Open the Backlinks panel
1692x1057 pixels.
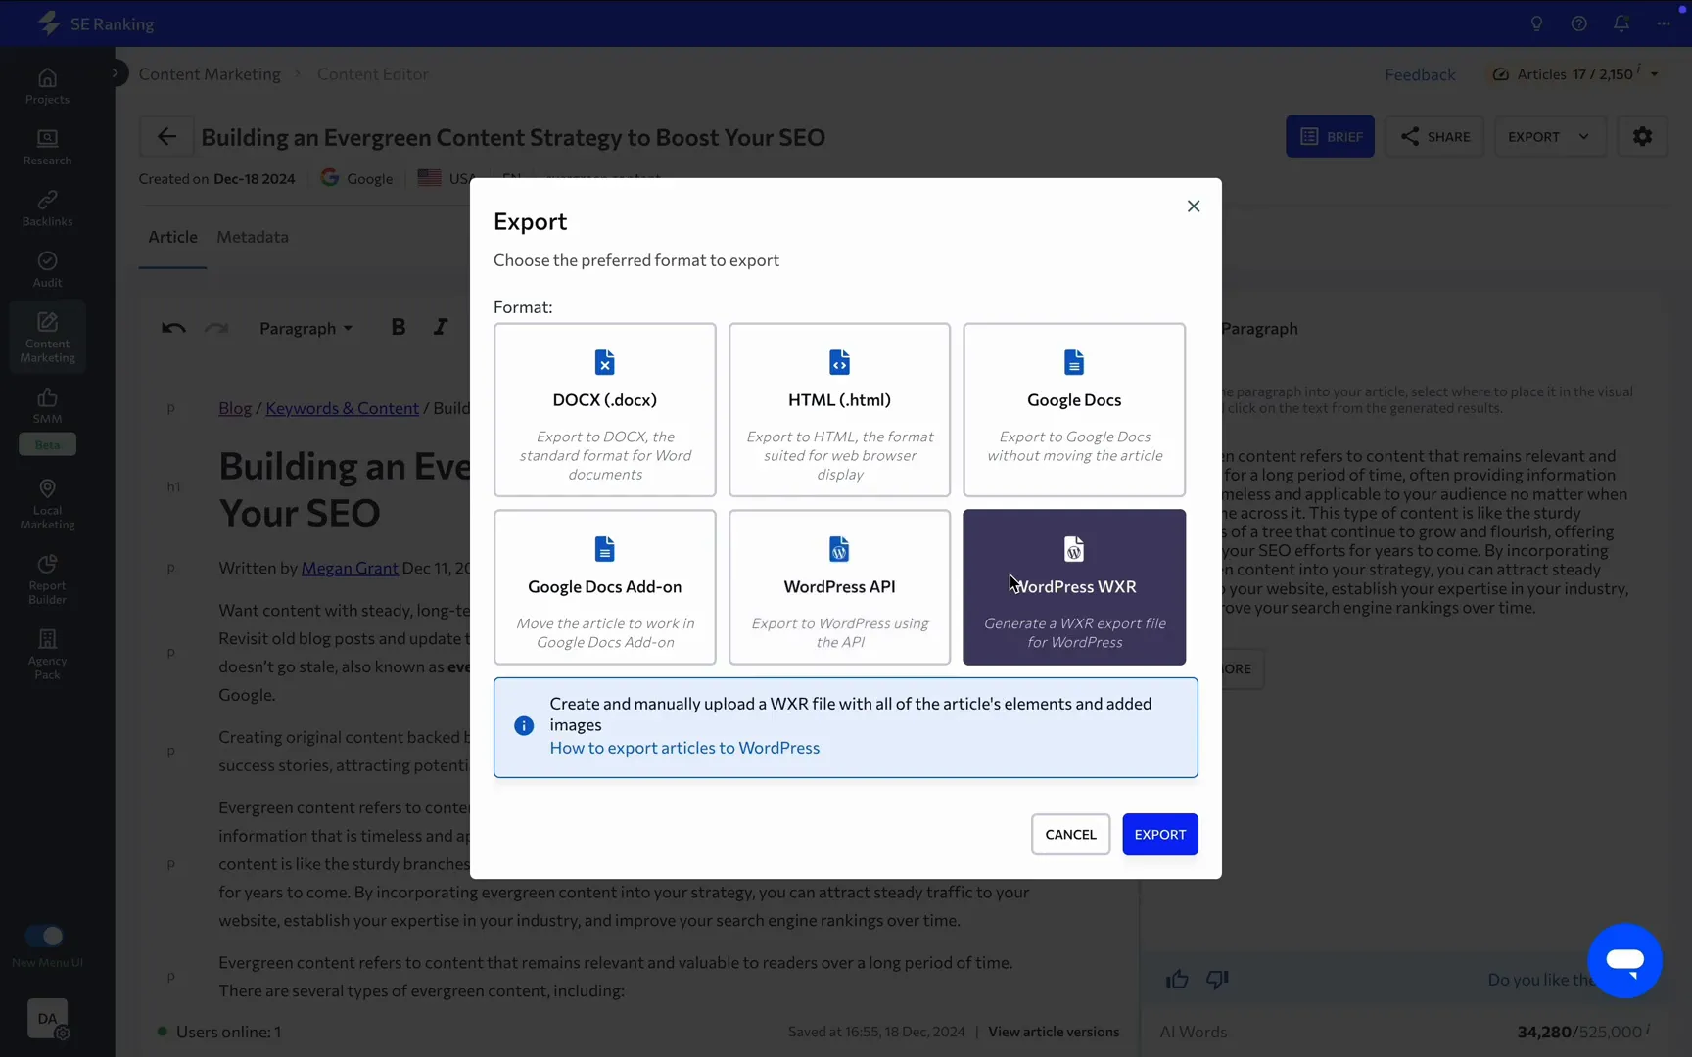click(x=46, y=207)
